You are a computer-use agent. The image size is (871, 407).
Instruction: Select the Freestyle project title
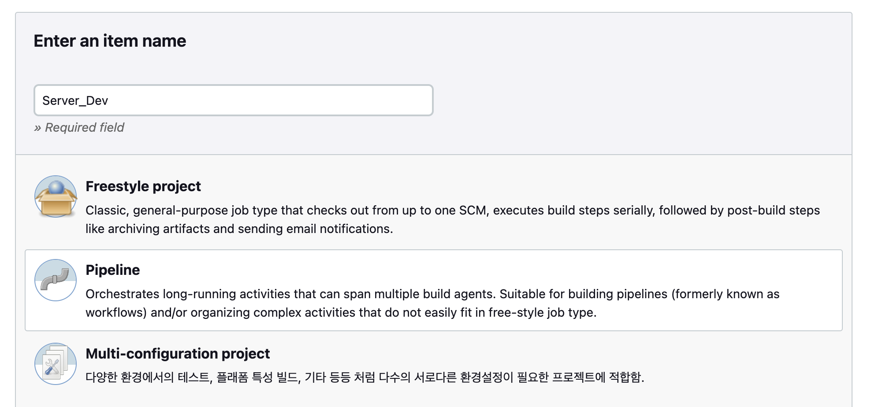tap(143, 186)
